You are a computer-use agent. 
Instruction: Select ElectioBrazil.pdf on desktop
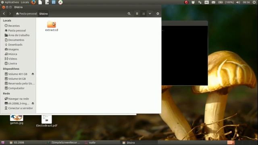(47, 121)
